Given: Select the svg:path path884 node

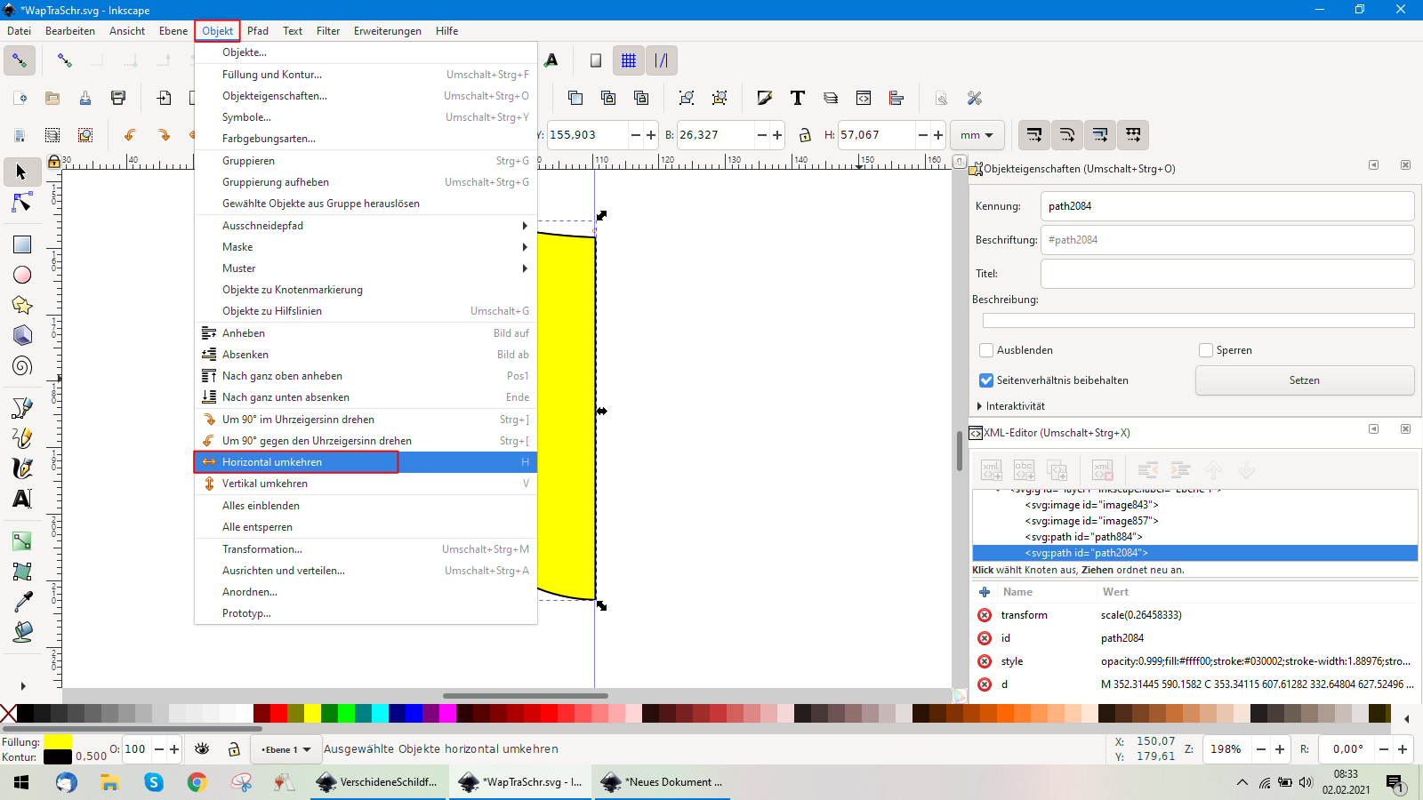Looking at the screenshot, I should [x=1082, y=537].
